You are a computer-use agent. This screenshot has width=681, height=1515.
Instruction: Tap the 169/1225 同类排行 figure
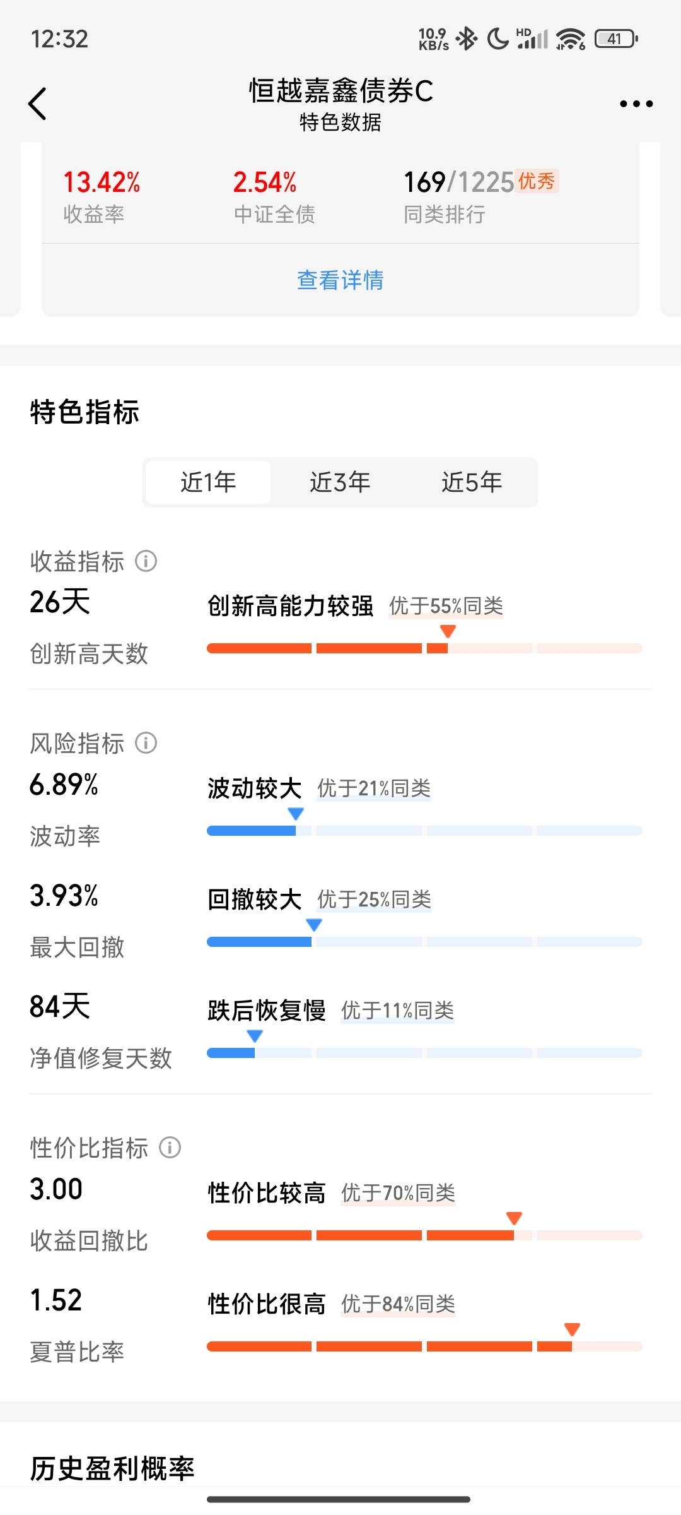(x=459, y=182)
